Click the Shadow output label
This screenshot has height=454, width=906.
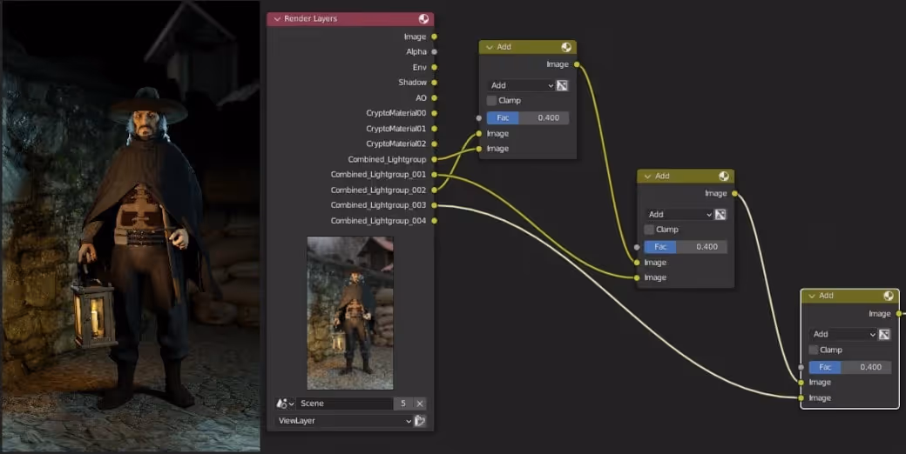pyautogui.click(x=413, y=83)
